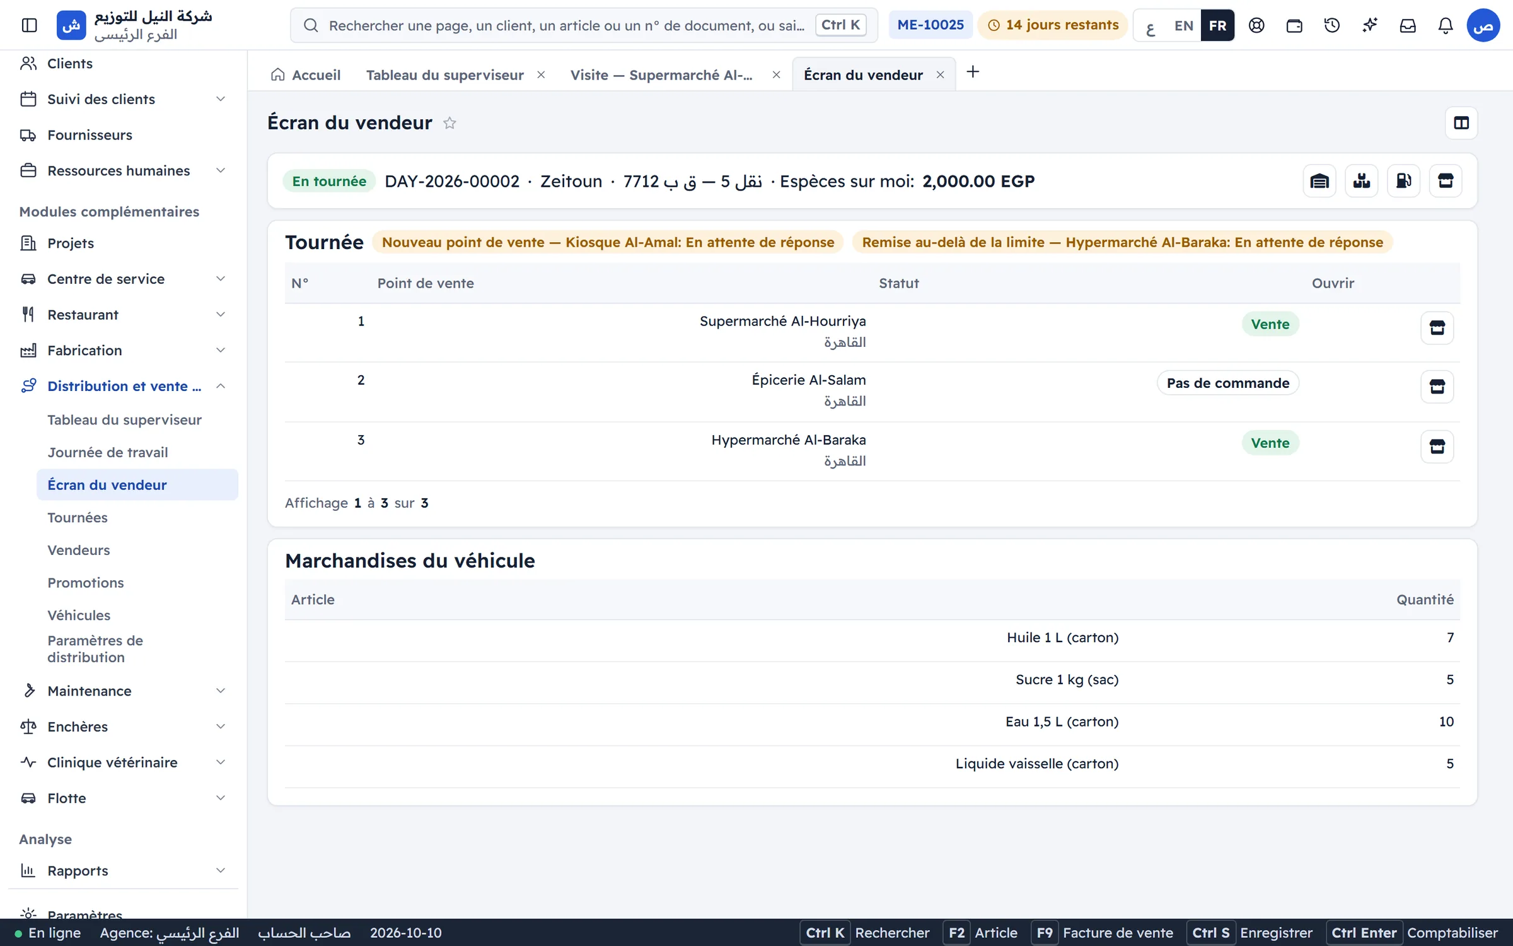Close the Écran du vendeur tab

tap(940, 75)
